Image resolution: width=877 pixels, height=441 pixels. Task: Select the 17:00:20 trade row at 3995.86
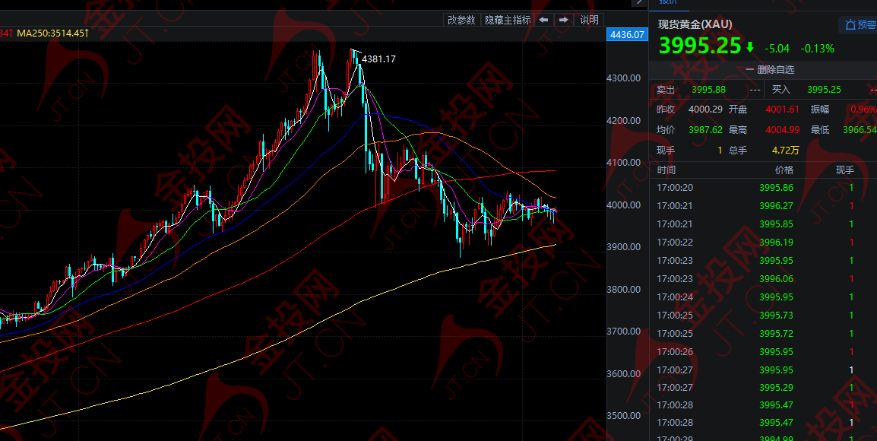click(x=760, y=188)
